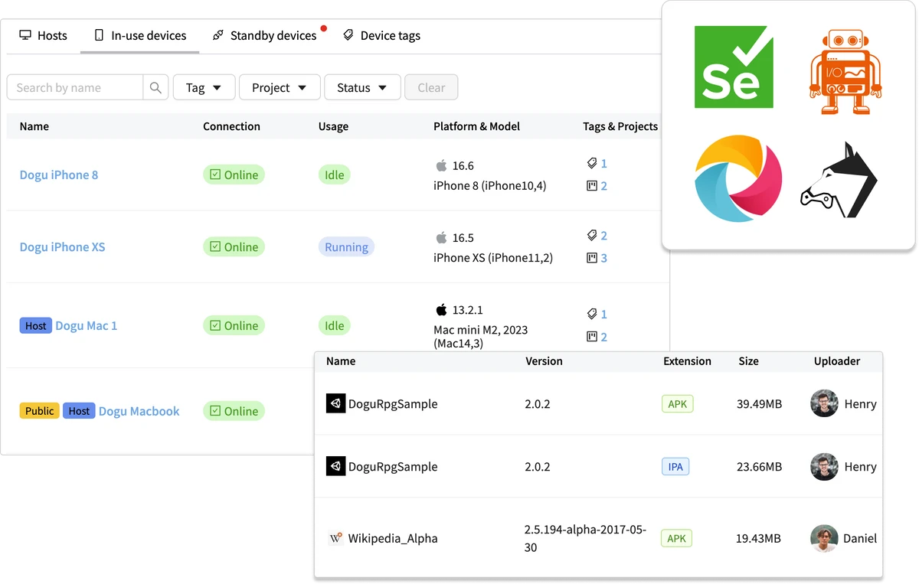Click the Wikipedia_Alpha file name
Image resolution: width=919 pixels, height=584 pixels.
393,538
